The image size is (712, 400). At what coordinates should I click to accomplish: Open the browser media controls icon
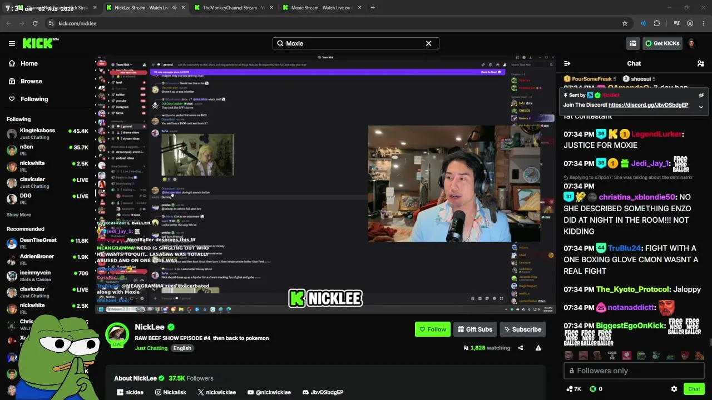[676, 23]
